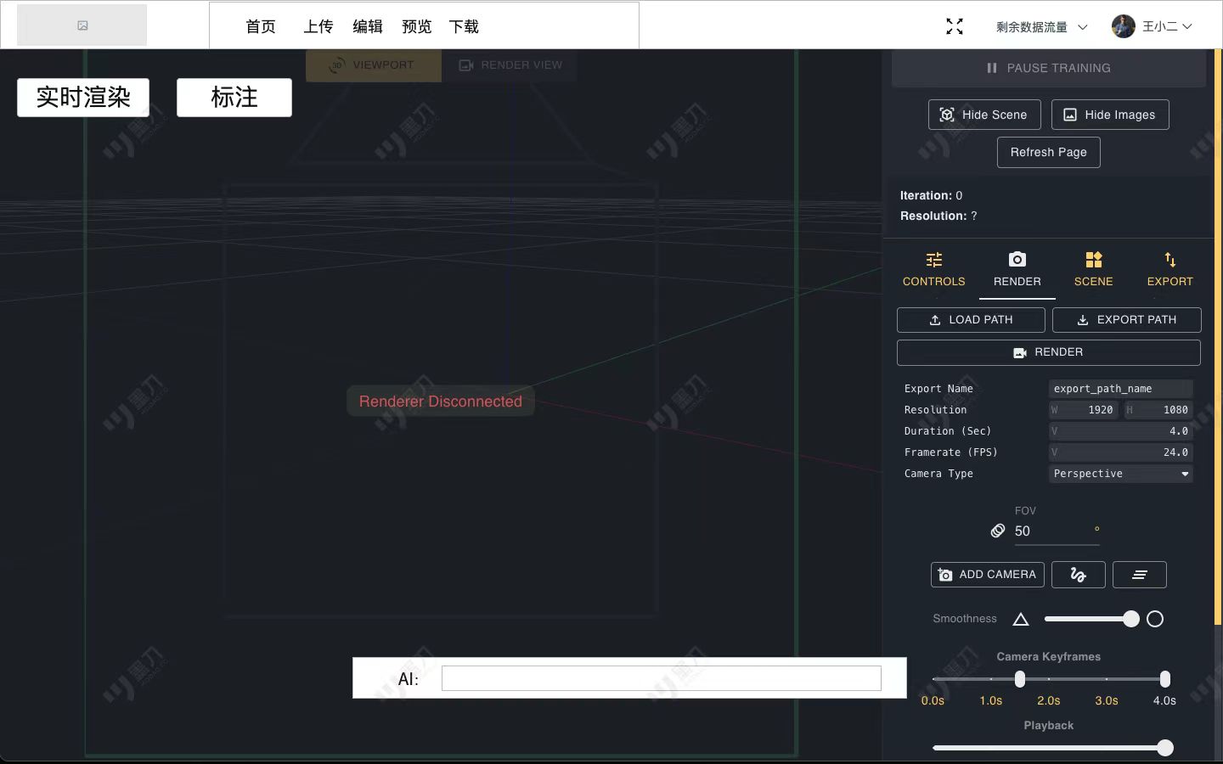Open the 王小二 account menu chevron
Image resolution: width=1223 pixels, height=764 pixels.
click(1187, 26)
